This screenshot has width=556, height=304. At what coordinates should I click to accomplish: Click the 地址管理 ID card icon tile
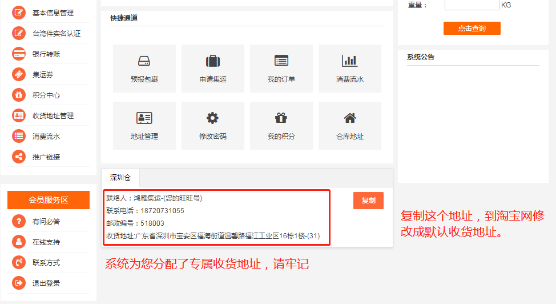pyautogui.click(x=144, y=126)
